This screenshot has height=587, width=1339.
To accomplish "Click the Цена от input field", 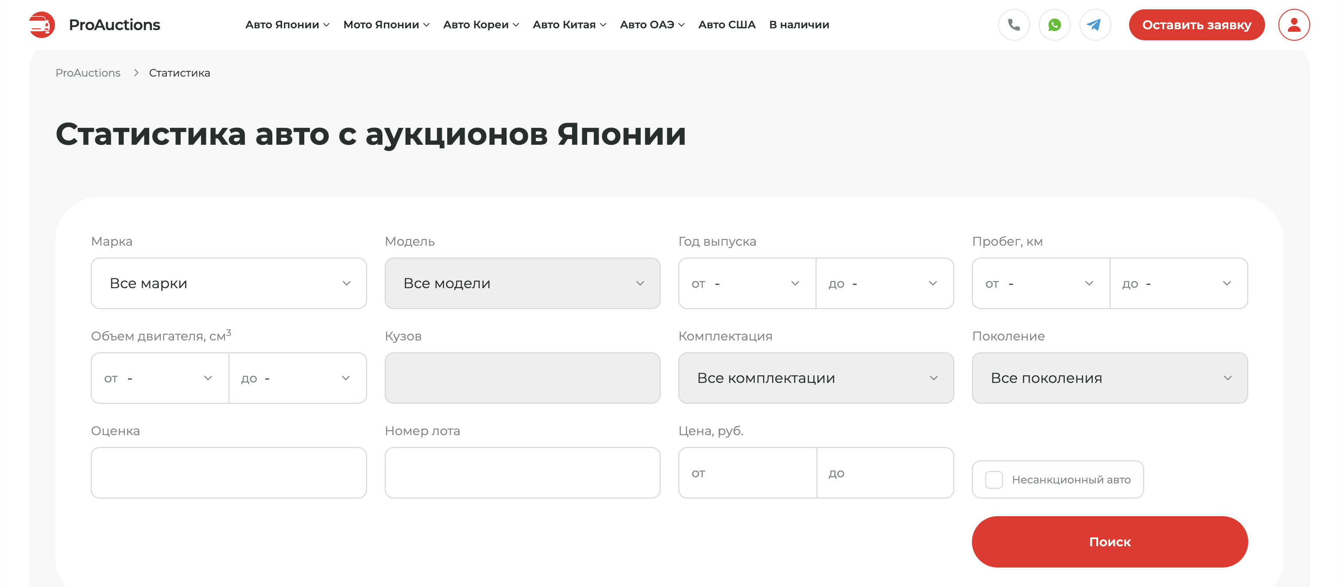I will tap(747, 473).
